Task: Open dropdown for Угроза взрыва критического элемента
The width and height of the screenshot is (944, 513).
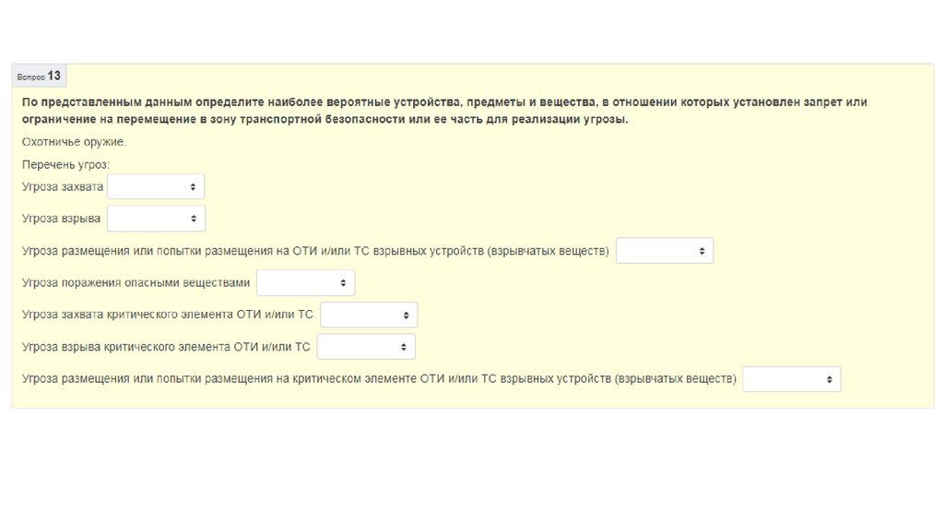Action: click(x=366, y=347)
